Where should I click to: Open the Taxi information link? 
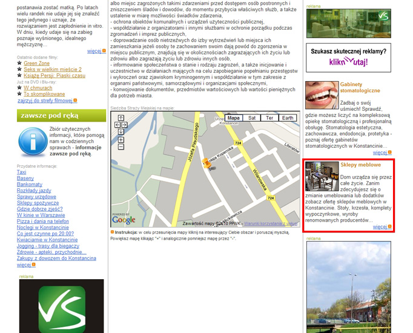click(x=21, y=172)
